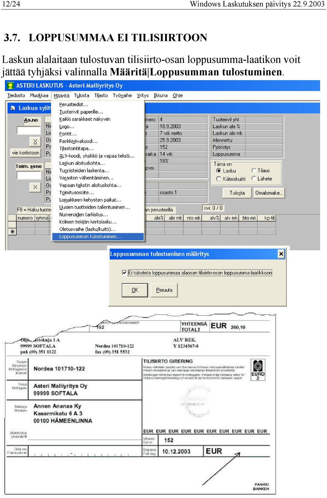Choose Loppusumman tulostuminen... menu entry
This screenshot has width=327, height=498.
coord(98,237)
